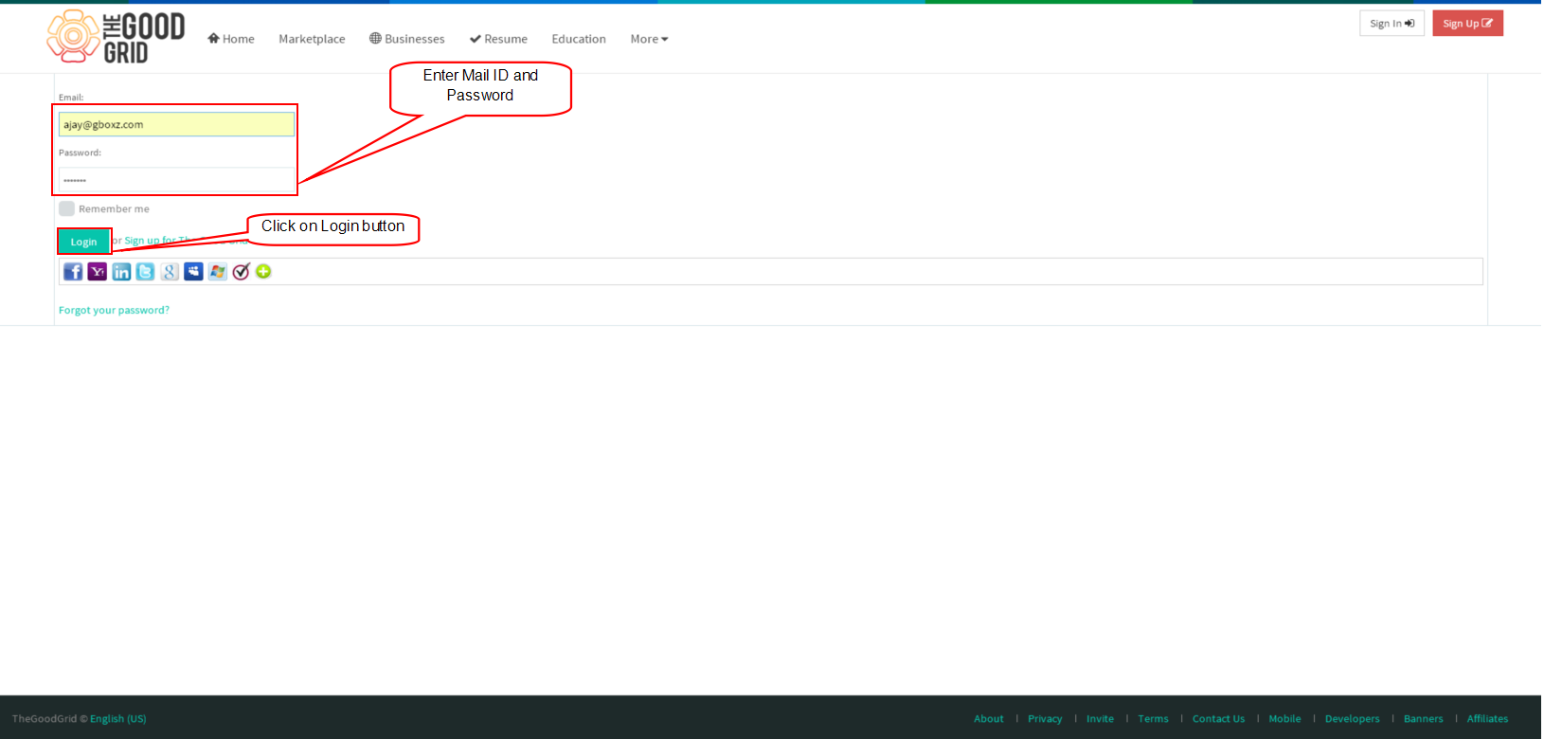Focus the Email input field
The image size is (1544, 739).
click(176, 124)
